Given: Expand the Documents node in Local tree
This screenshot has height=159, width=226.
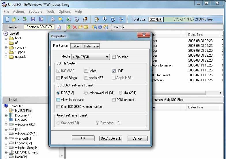Looking at the screenshot, I should (x=6, y=115).
